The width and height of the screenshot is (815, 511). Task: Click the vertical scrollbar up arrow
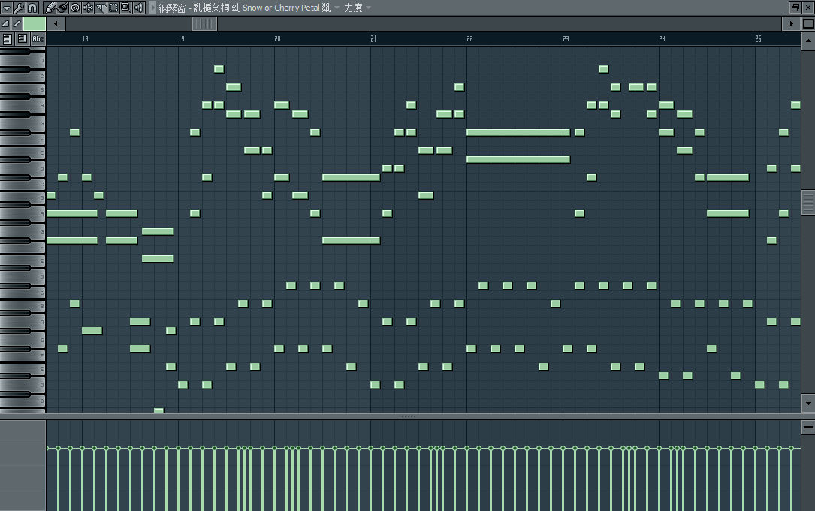click(x=808, y=41)
